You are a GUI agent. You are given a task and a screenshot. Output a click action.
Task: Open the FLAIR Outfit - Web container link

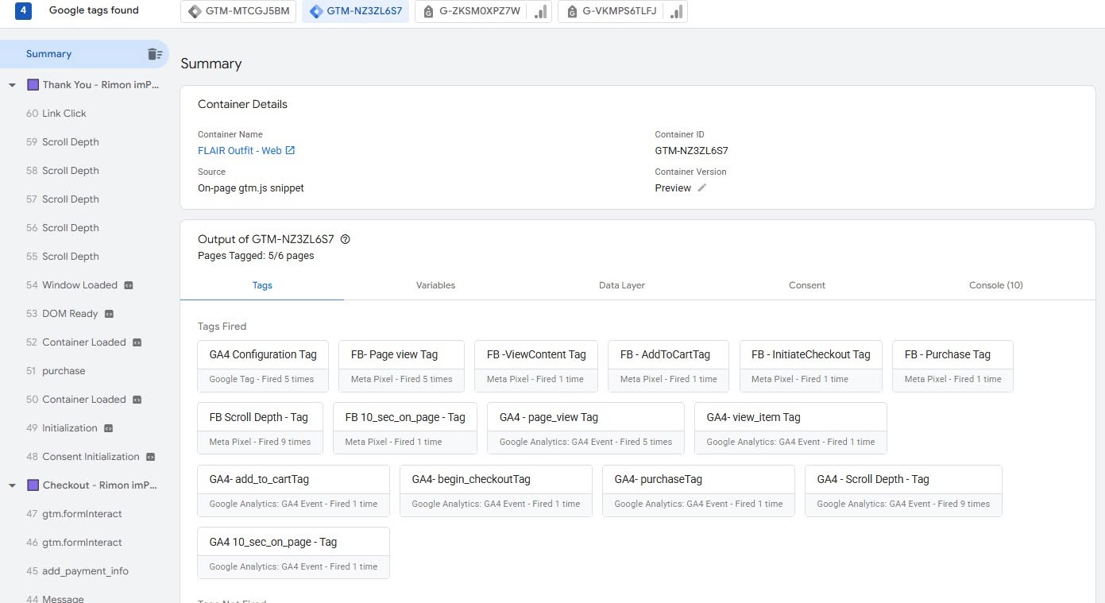tap(240, 150)
